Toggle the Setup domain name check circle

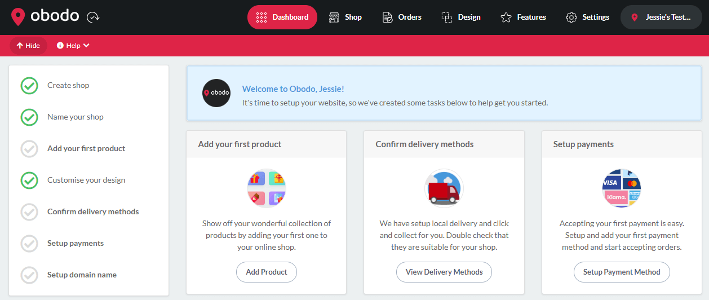pos(29,275)
